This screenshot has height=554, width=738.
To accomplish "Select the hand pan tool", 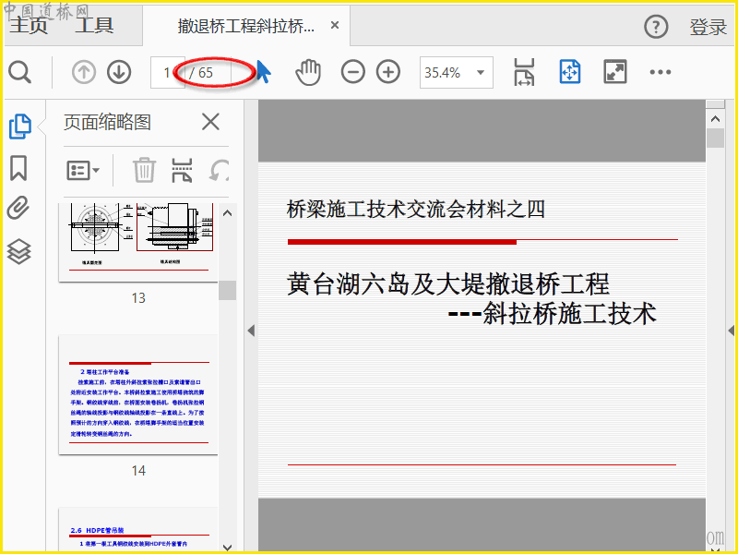I will 308,73.
